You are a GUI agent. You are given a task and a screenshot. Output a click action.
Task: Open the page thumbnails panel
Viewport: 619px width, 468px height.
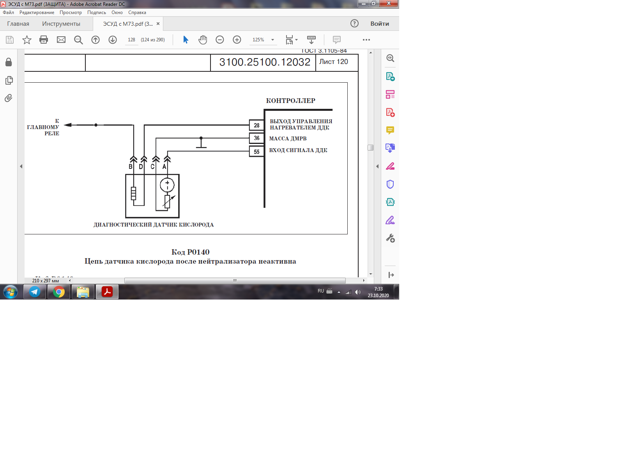[x=9, y=80]
